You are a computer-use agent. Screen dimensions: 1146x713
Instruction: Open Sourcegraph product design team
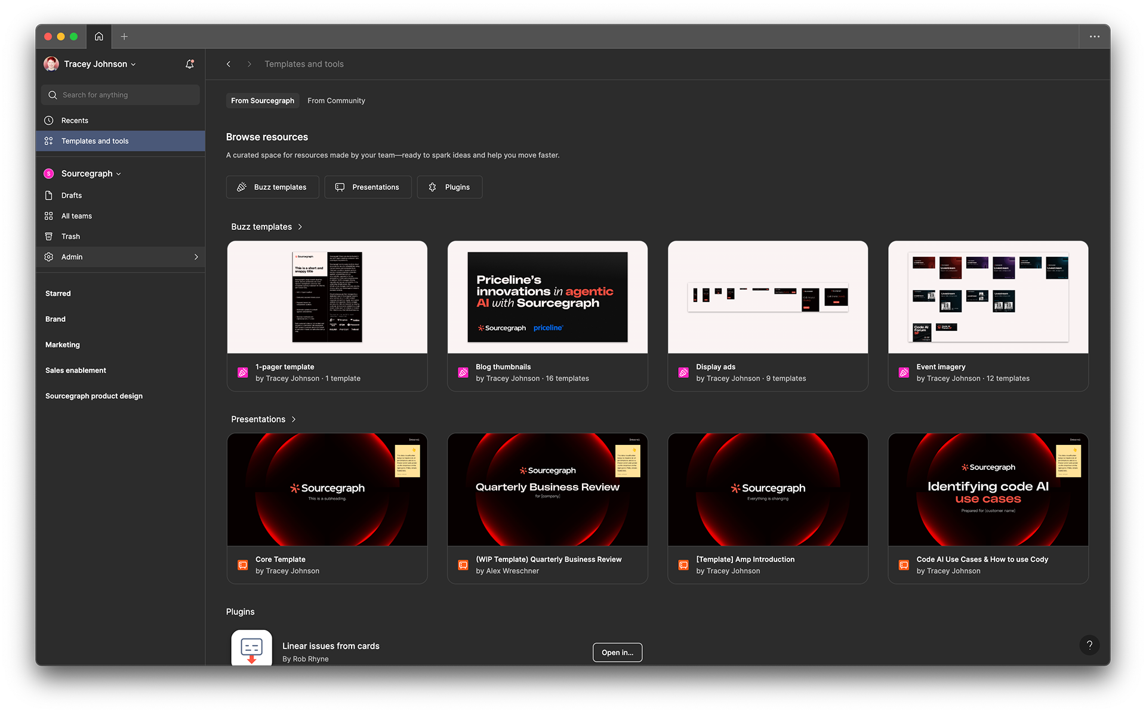tap(94, 396)
